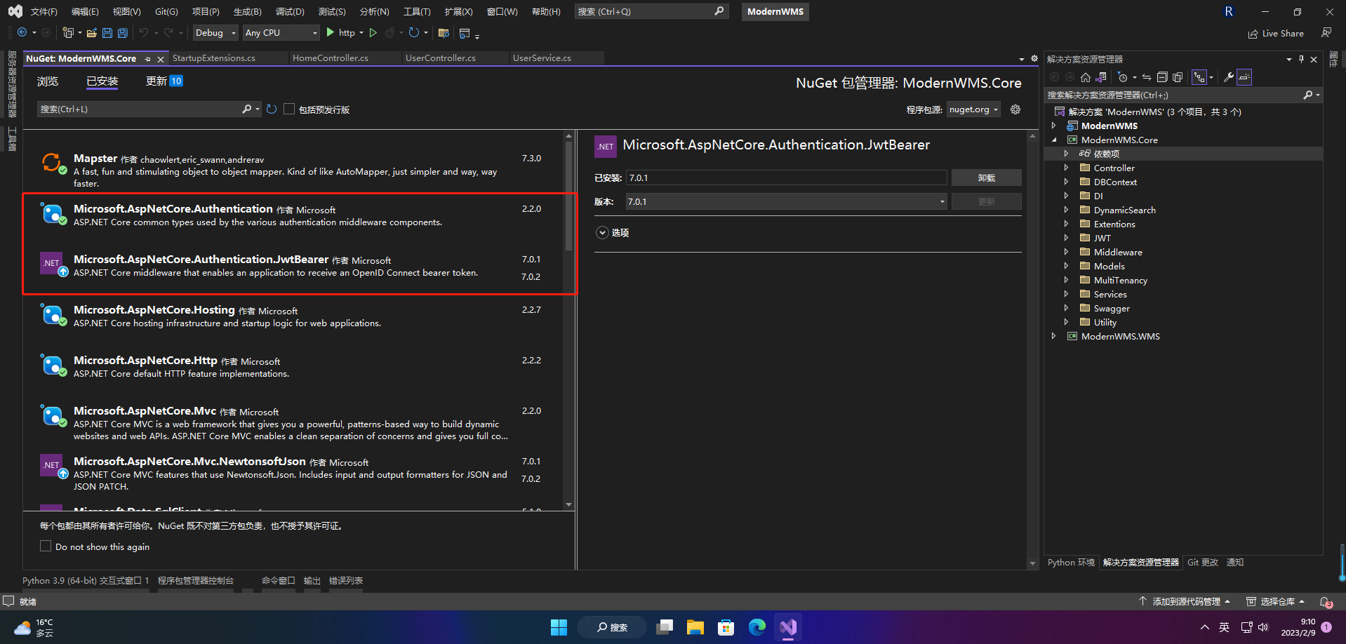Switch to the 浏览 Browse tab
Viewport: 1346px width, 644px height.
(x=48, y=81)
